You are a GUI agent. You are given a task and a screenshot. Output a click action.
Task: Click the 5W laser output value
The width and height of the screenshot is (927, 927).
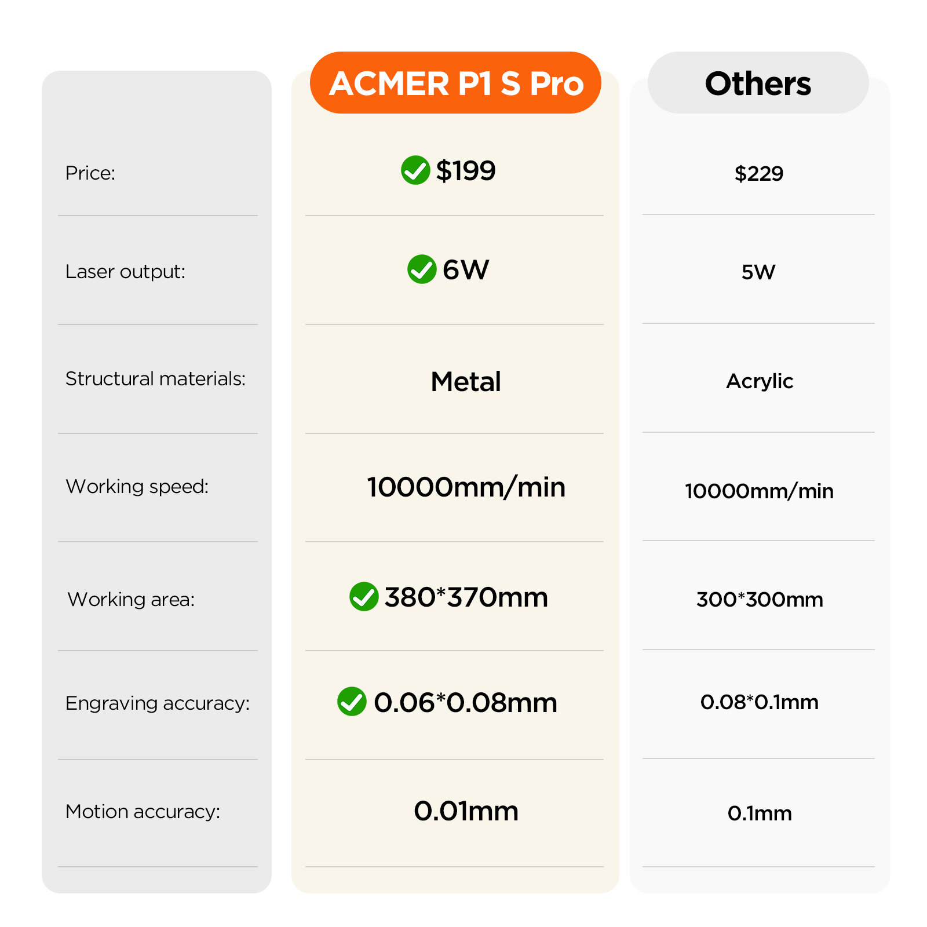758,272
